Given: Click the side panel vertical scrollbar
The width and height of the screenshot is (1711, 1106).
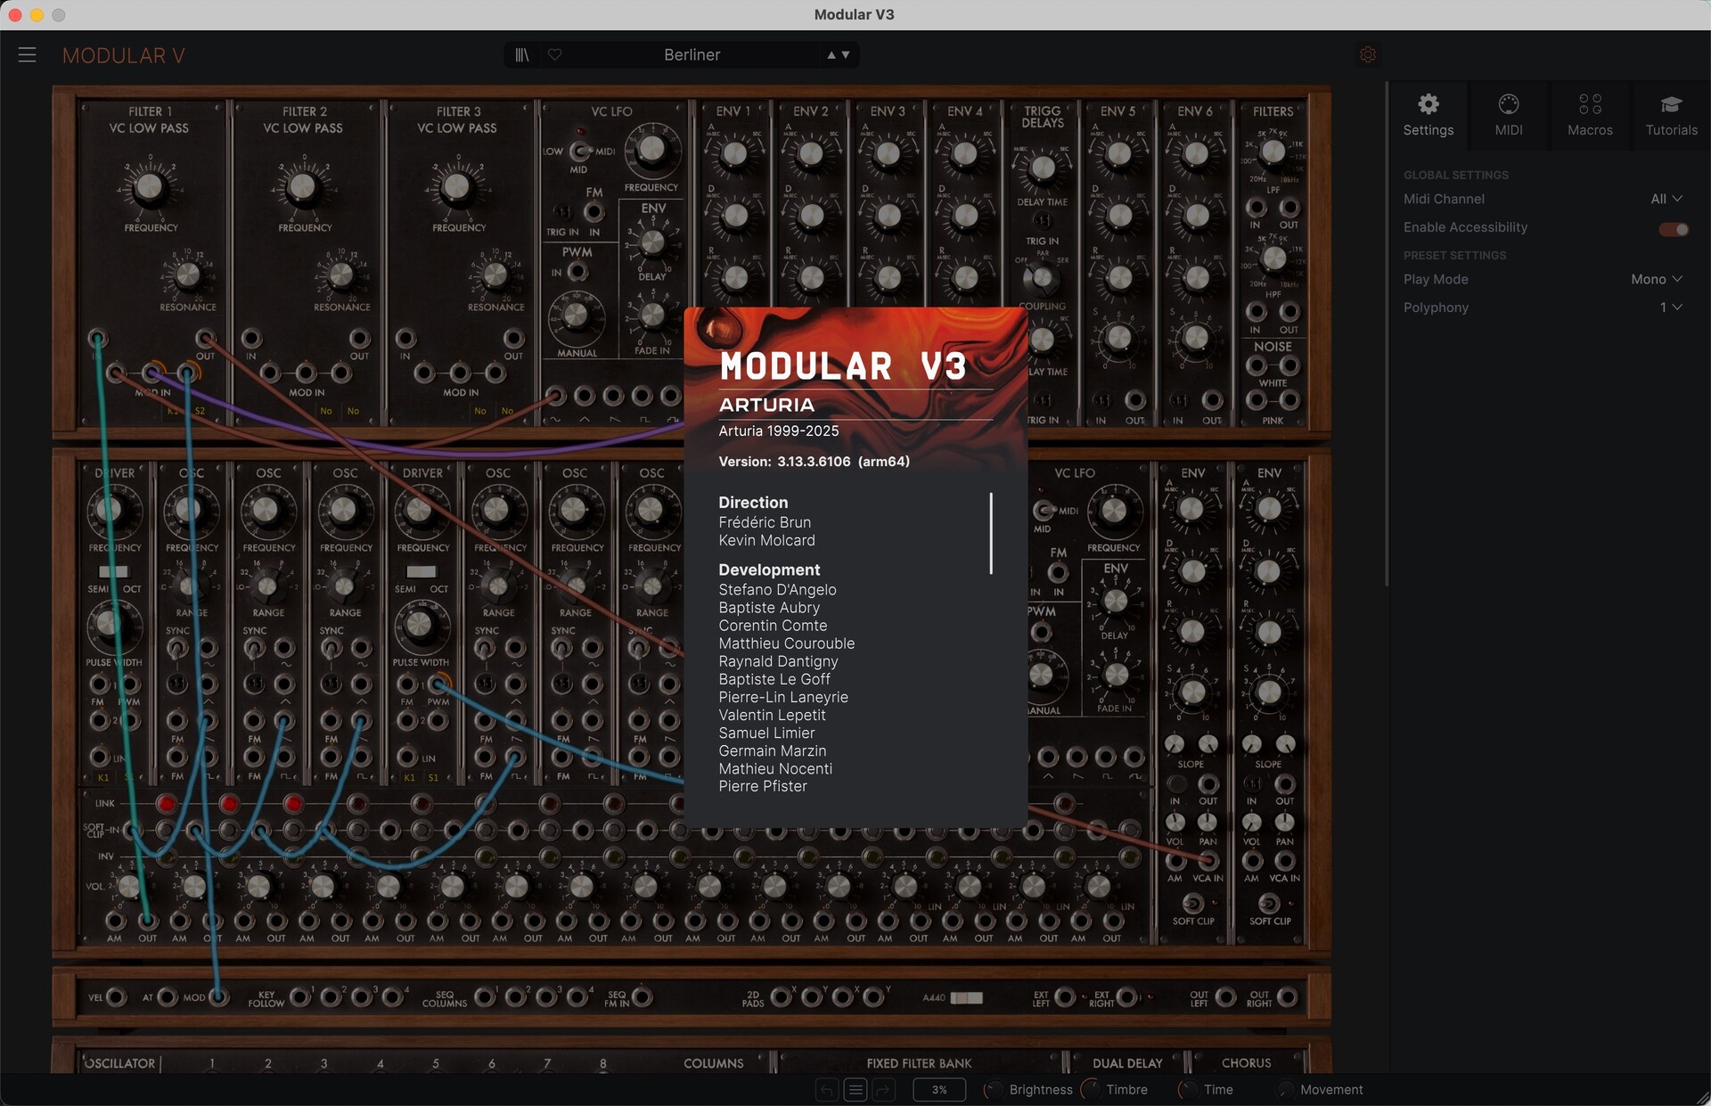Looking at the screenshot, I should (x=1387, y=334).
